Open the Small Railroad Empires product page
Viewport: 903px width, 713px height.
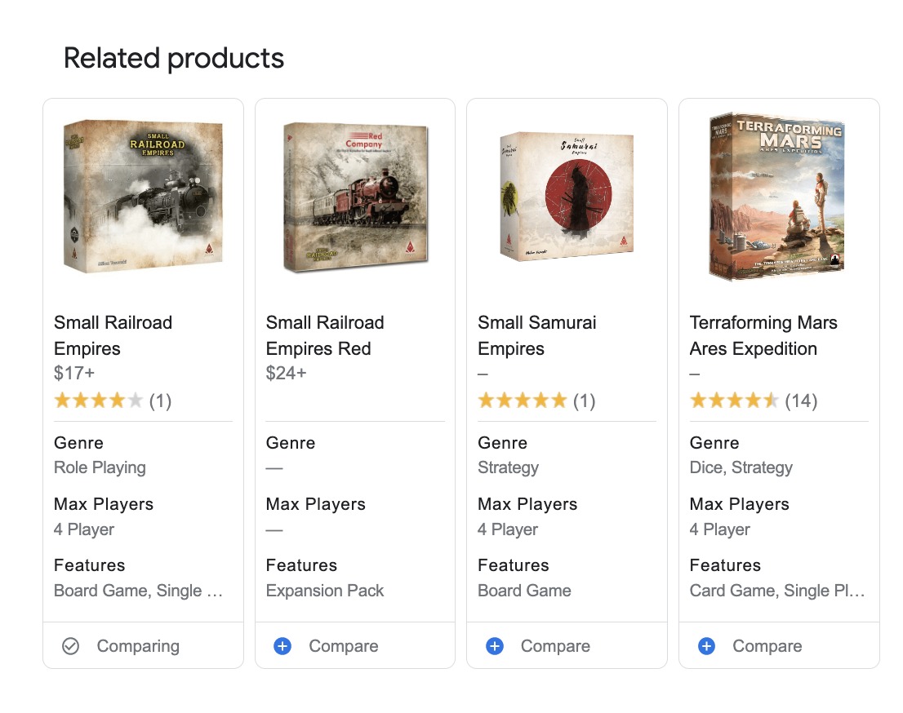(x=113, y=335)
